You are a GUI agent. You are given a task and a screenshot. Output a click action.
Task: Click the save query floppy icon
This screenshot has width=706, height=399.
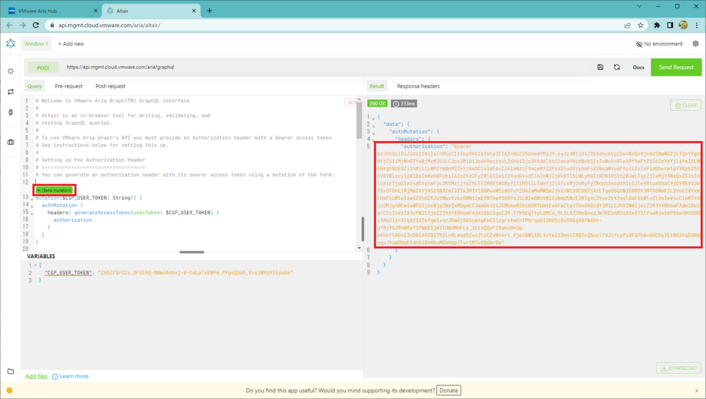(600, 67)
